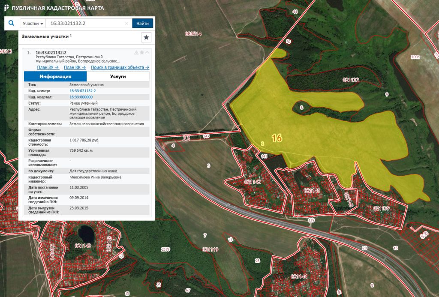The image size is (439, 297).
Task: Click the magnifier search icon
Action: 11,23
